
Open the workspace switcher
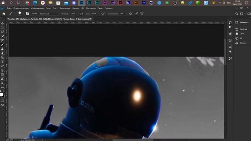pos(242,14)
